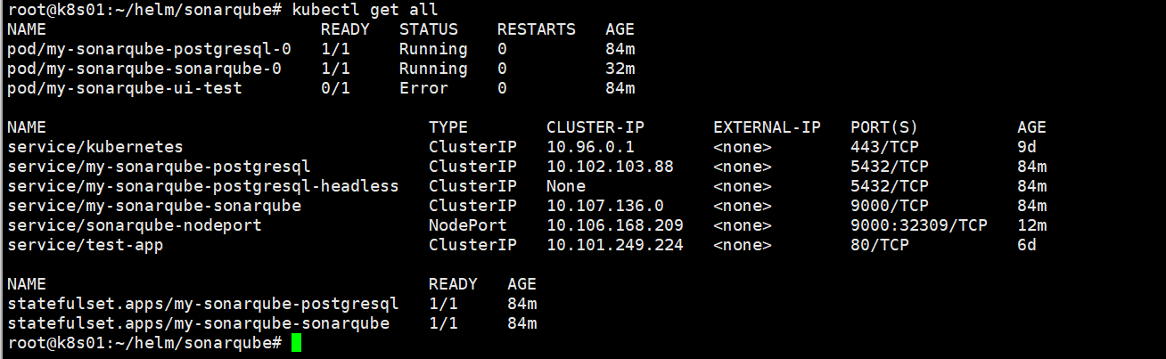Click the STATUS column header
This screenshot has width=1166, height=359.
tap(428, 29)
